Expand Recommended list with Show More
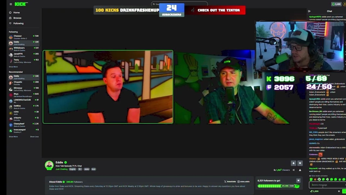Image resolution: width=346 pixels, height=195 pixels. pos(13,136)
